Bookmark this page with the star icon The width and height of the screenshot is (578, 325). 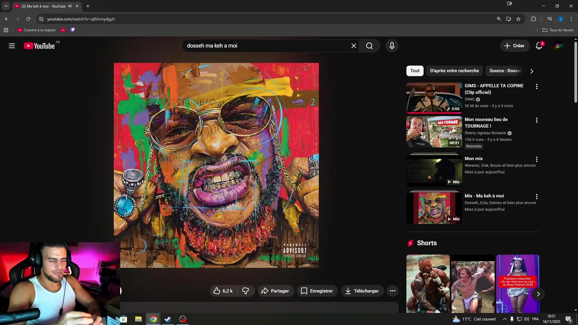pos(518,19)
